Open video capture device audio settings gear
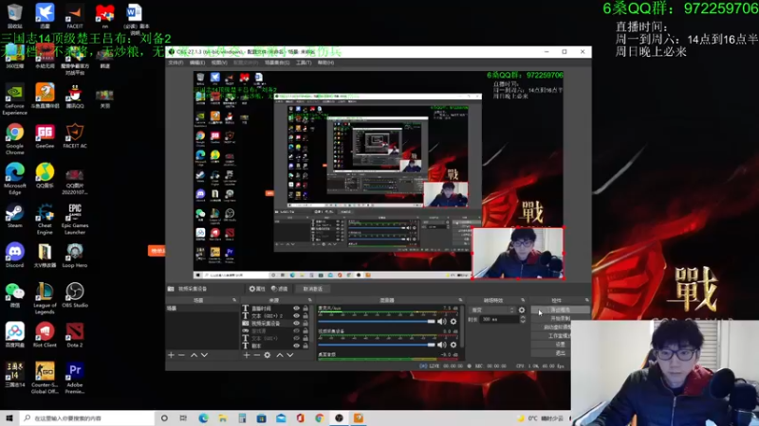The image size is (759, 426). point(454,345)
